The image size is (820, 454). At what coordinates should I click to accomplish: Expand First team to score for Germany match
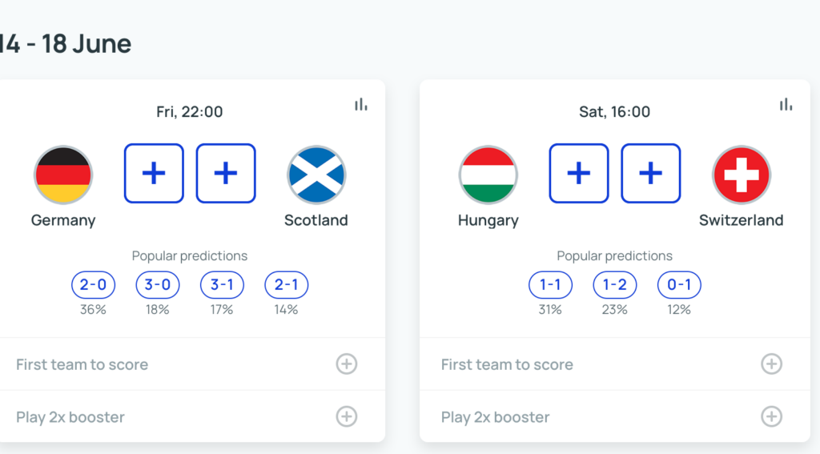(346, 364)
